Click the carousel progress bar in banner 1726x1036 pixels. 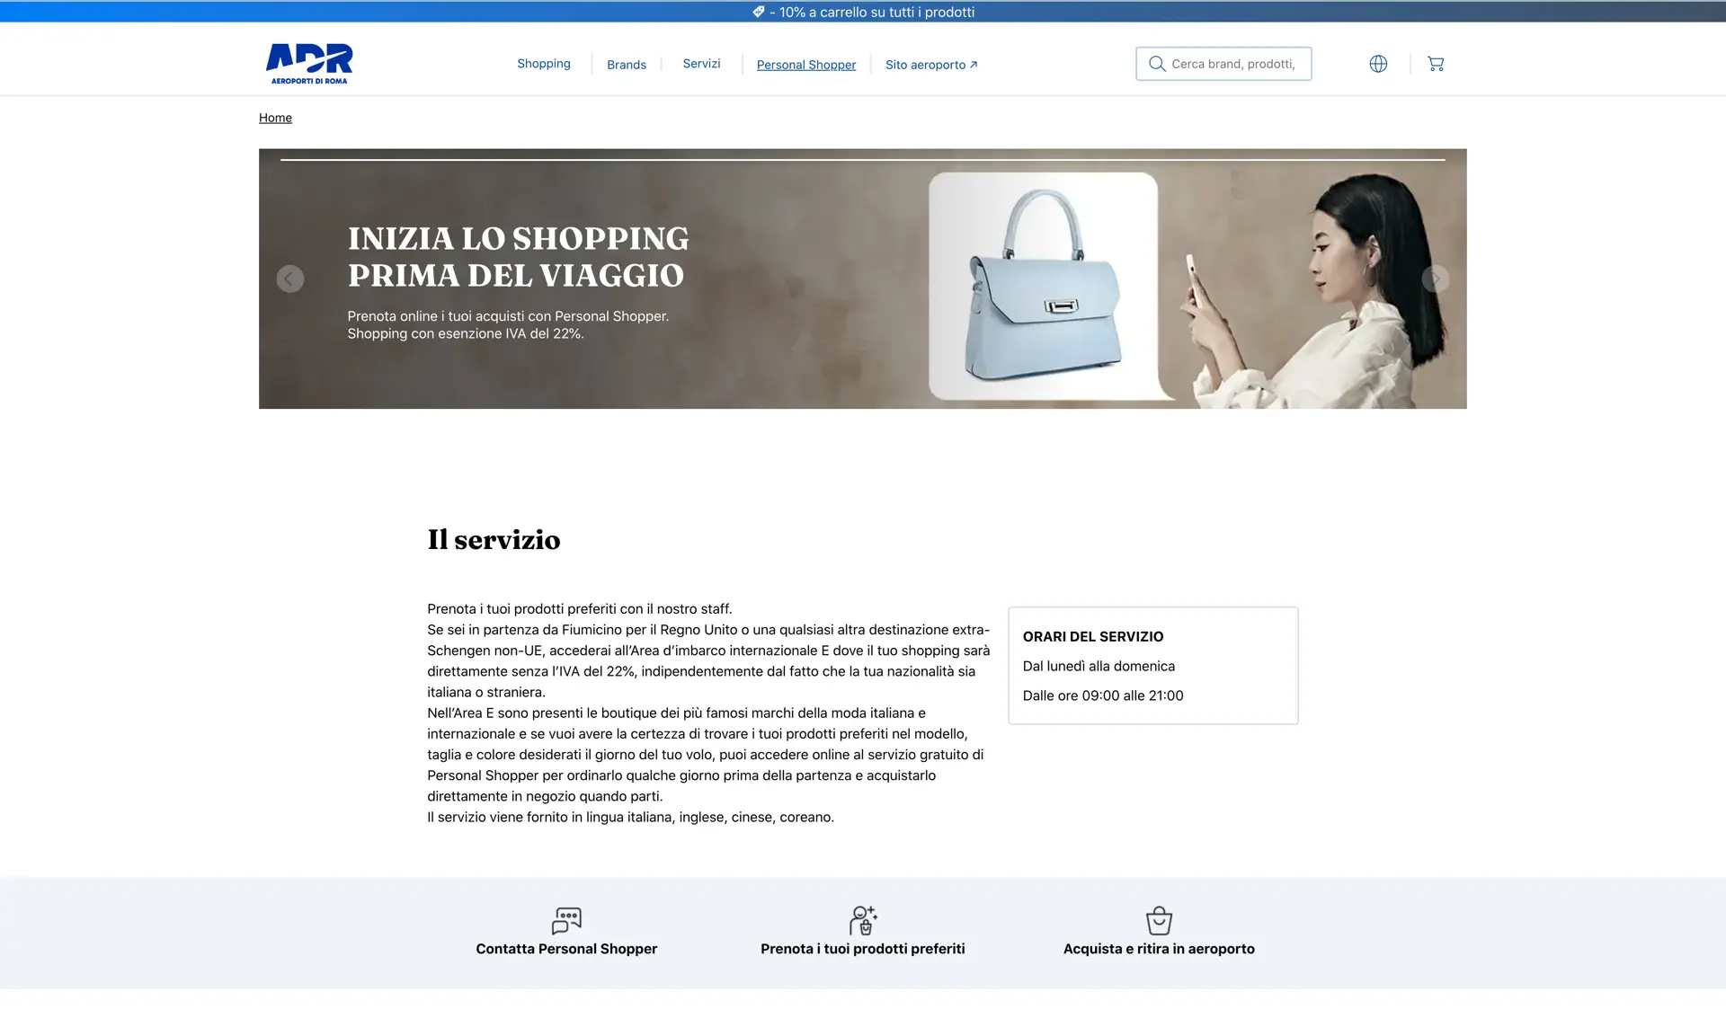(x=863, y=160)
